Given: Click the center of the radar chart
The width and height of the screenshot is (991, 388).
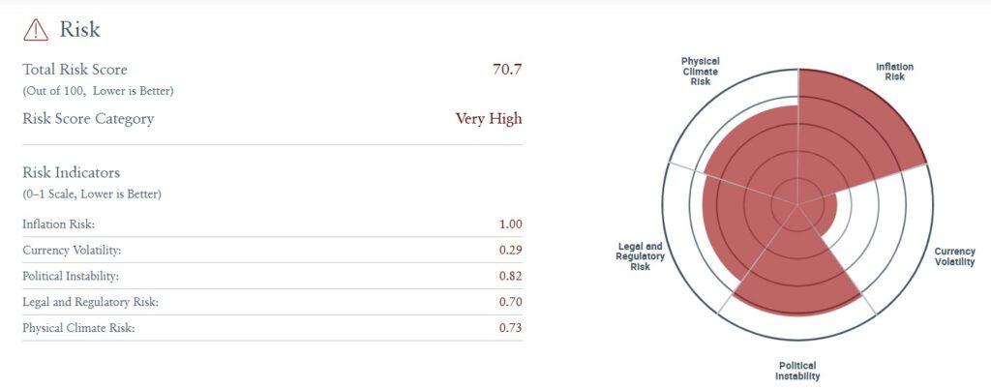Looking at the screenshot, I should click(797, 204).
